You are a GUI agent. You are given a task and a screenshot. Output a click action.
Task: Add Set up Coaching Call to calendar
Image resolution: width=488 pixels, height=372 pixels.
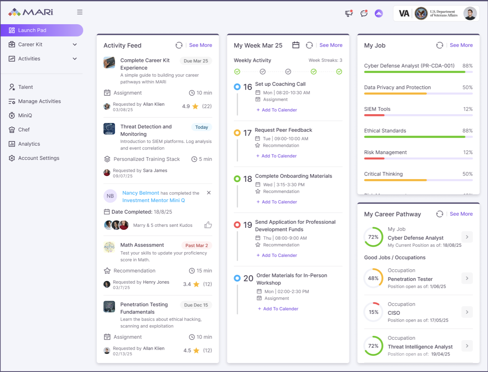click(x=277, y=110)
